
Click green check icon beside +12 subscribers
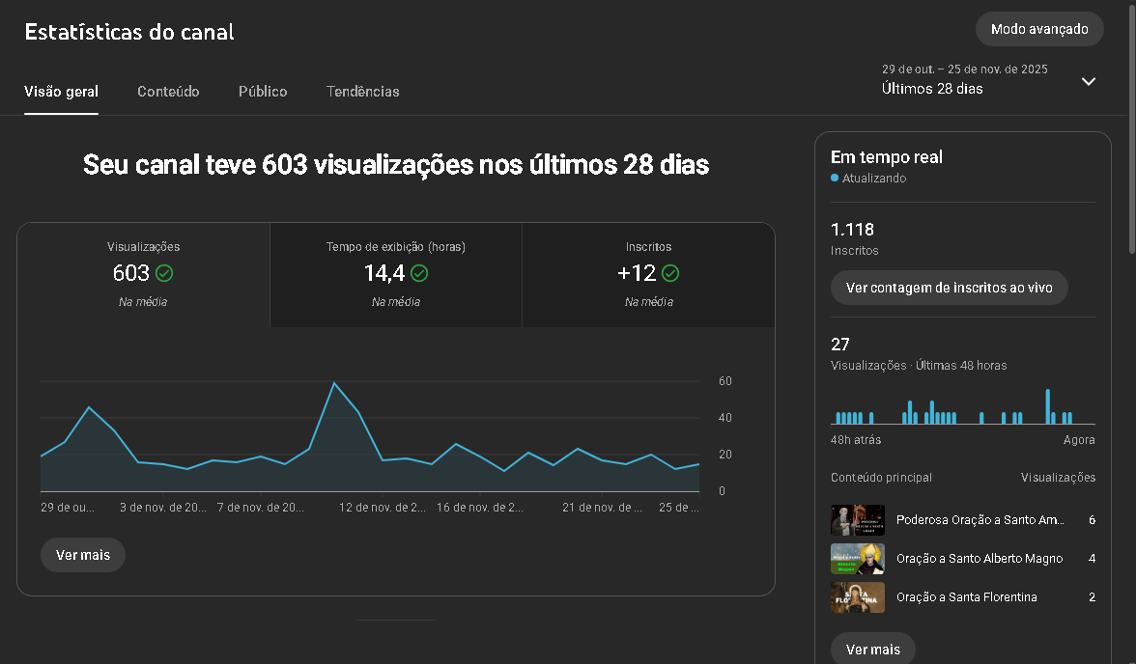670,273
